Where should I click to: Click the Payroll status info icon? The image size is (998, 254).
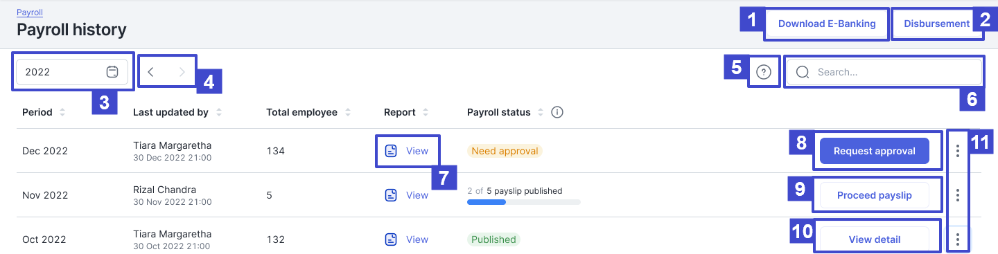[x=557, y=112]
